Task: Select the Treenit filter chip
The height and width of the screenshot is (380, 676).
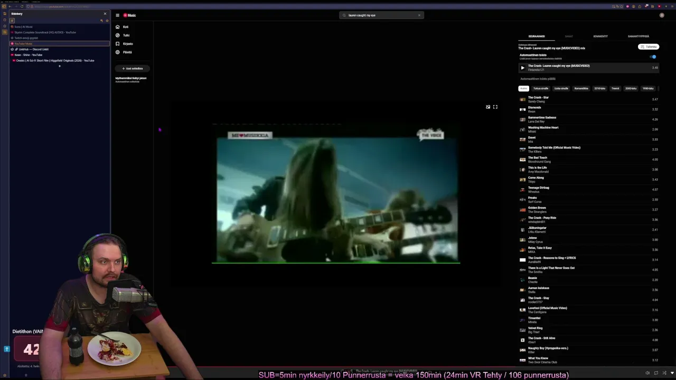Action: coord(615,89)
